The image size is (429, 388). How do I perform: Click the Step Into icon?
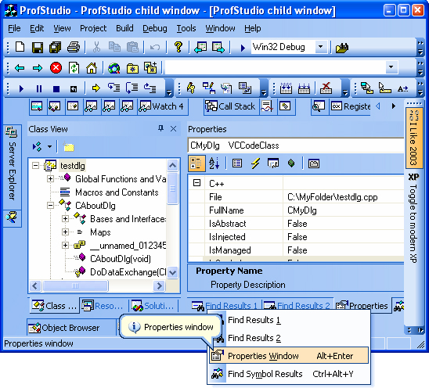(114, 88)
